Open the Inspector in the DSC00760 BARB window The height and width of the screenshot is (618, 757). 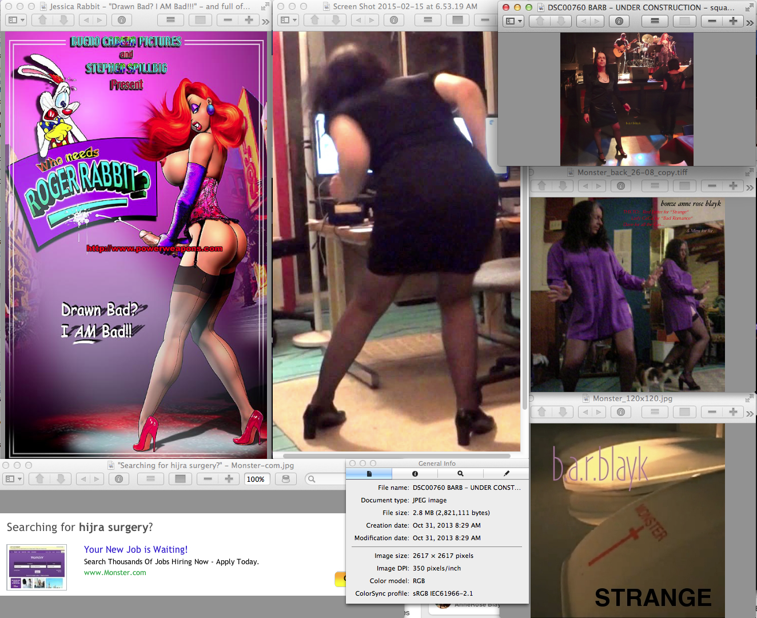pos(619,21)
